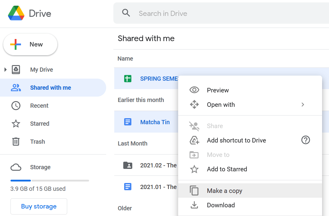The height and width of the screenshot is (216, 329).
Task: Click the Storage cloud icon
Action: [16, 167]
